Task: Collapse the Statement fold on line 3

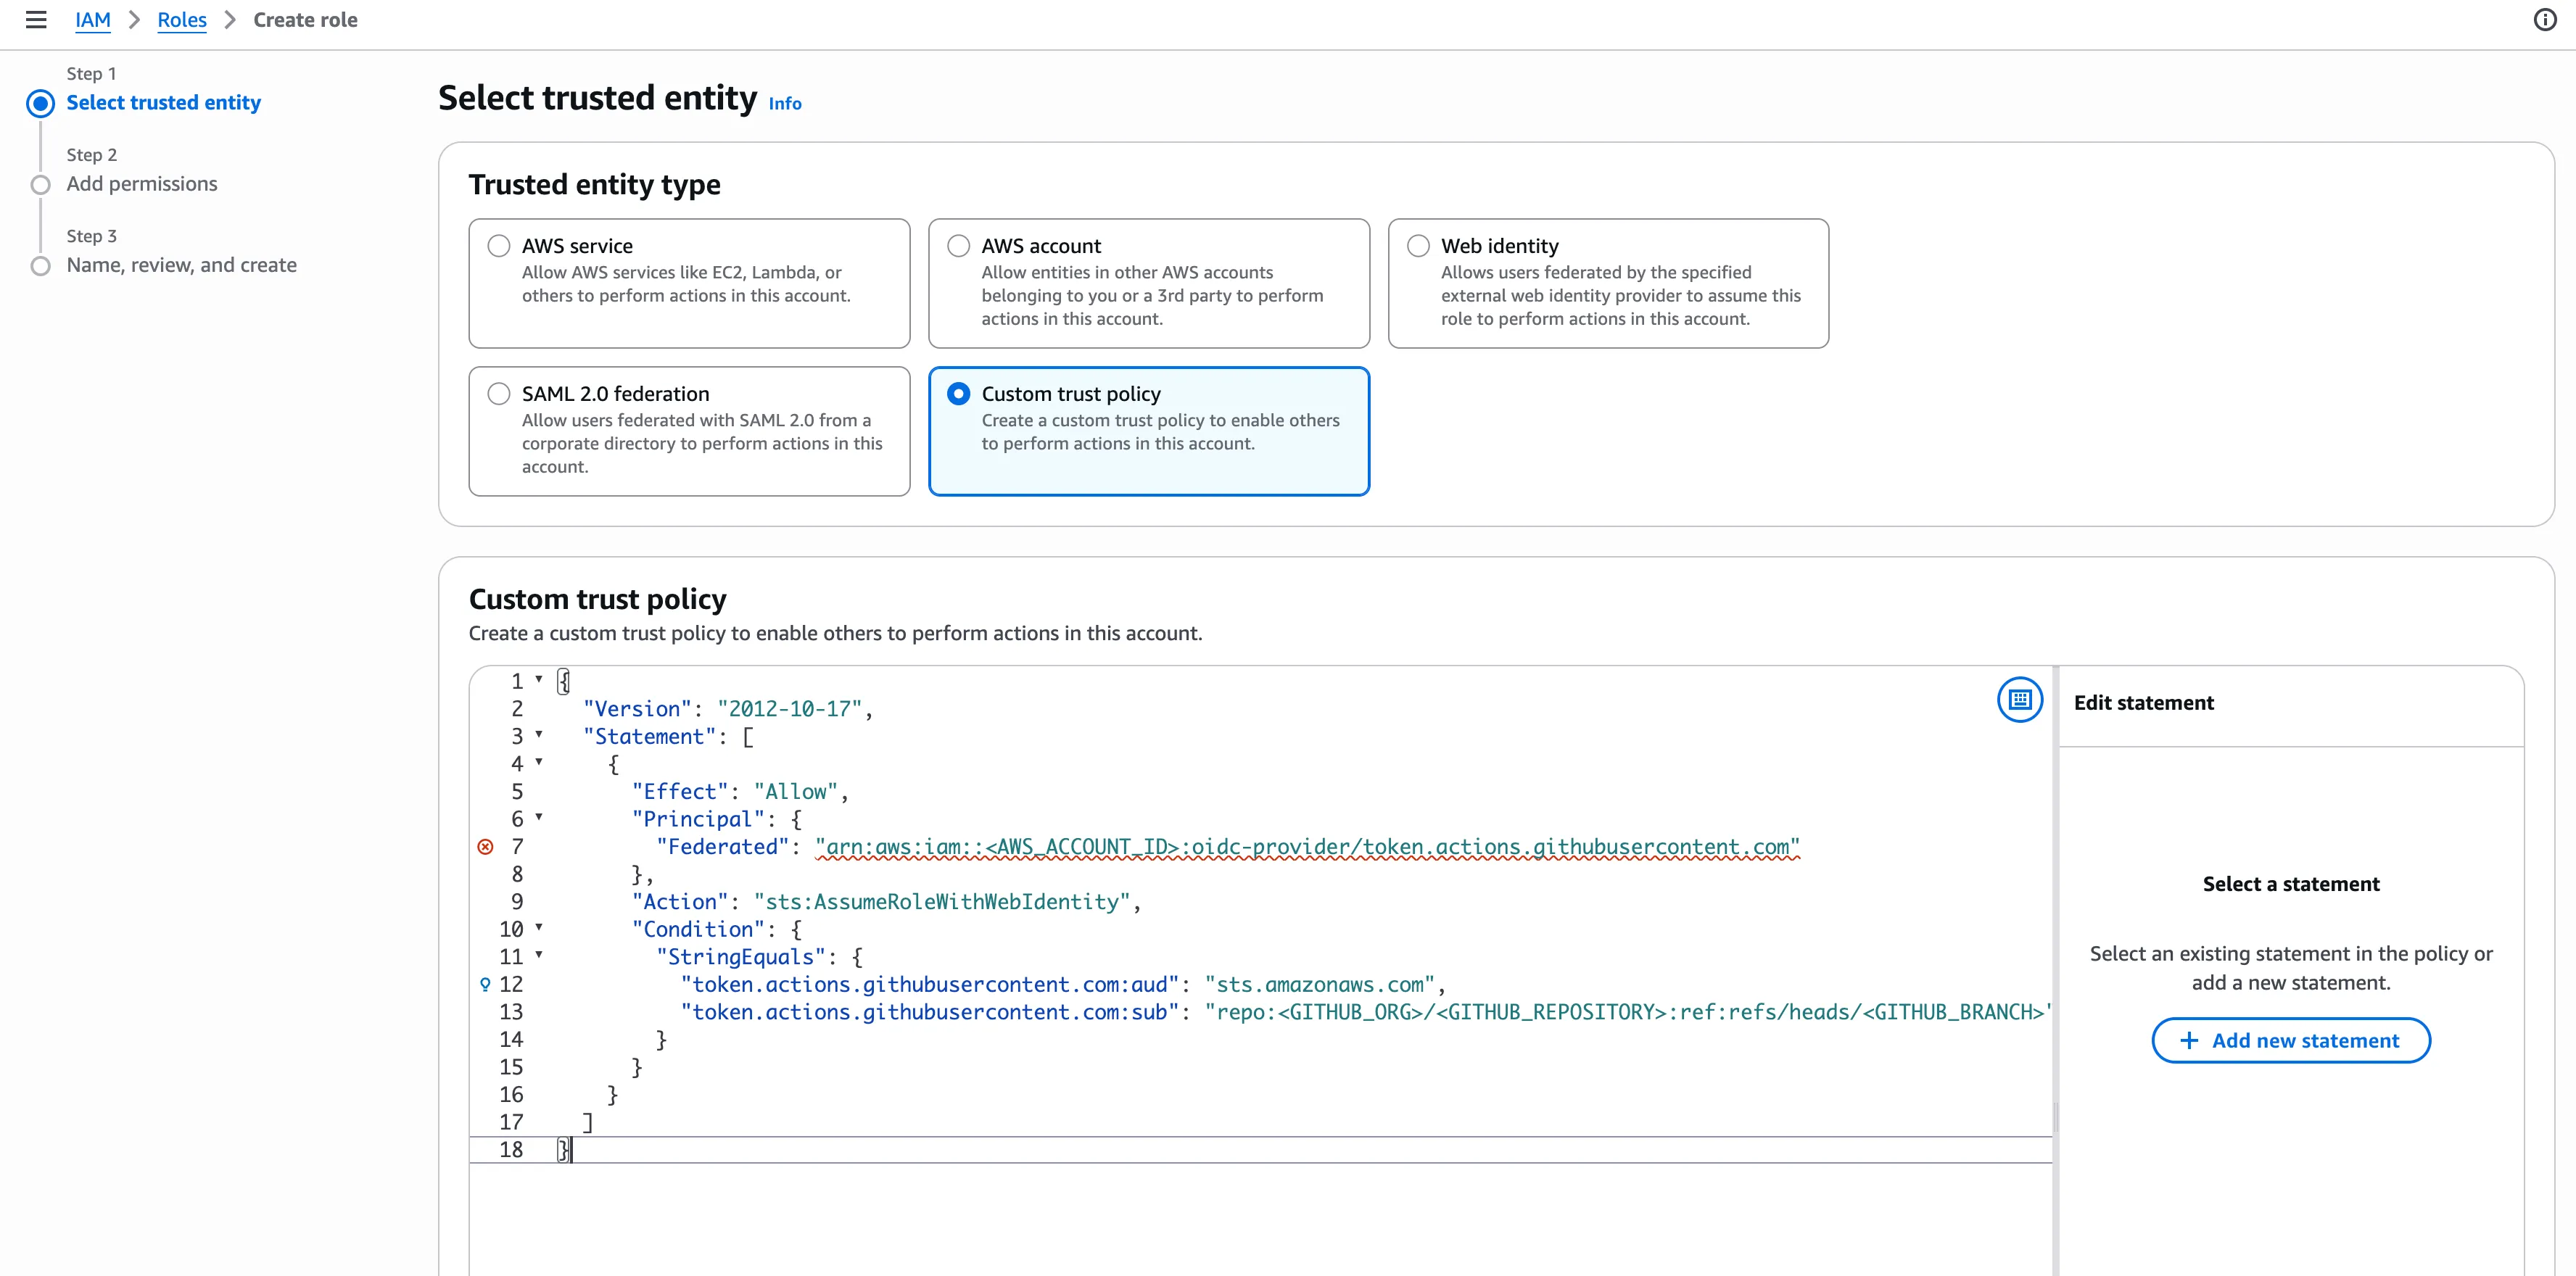Action: click(539, 735)
